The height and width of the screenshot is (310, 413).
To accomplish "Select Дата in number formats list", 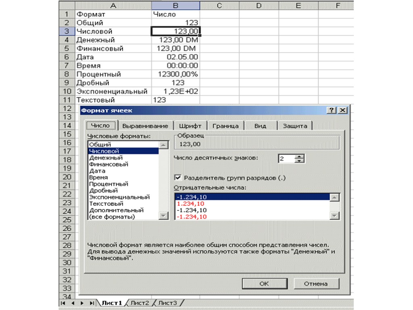I will coord(123,171).
